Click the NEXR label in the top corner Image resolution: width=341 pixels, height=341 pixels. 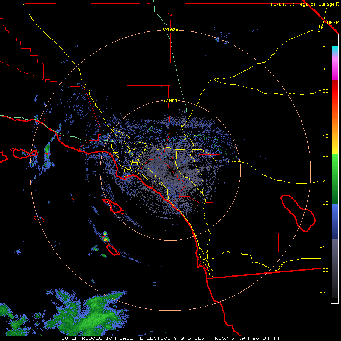pos(333,23)
